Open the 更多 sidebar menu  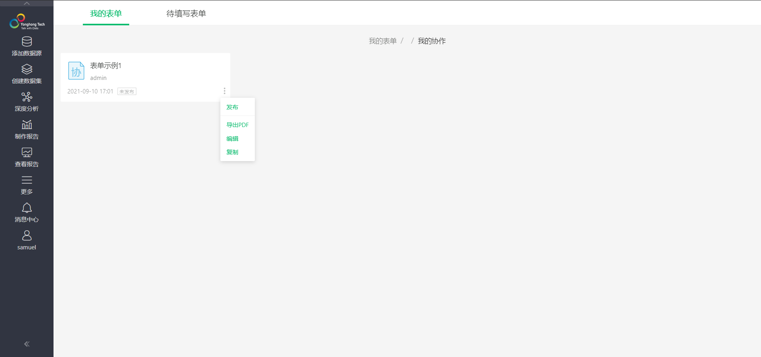pyautogui.click(x=27, y=180)
